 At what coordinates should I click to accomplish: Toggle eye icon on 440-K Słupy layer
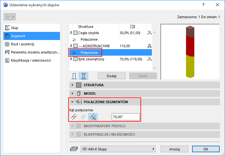tap(85, 149)
